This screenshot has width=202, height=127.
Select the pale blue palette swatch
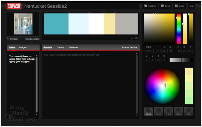click(x=79, y=24)
